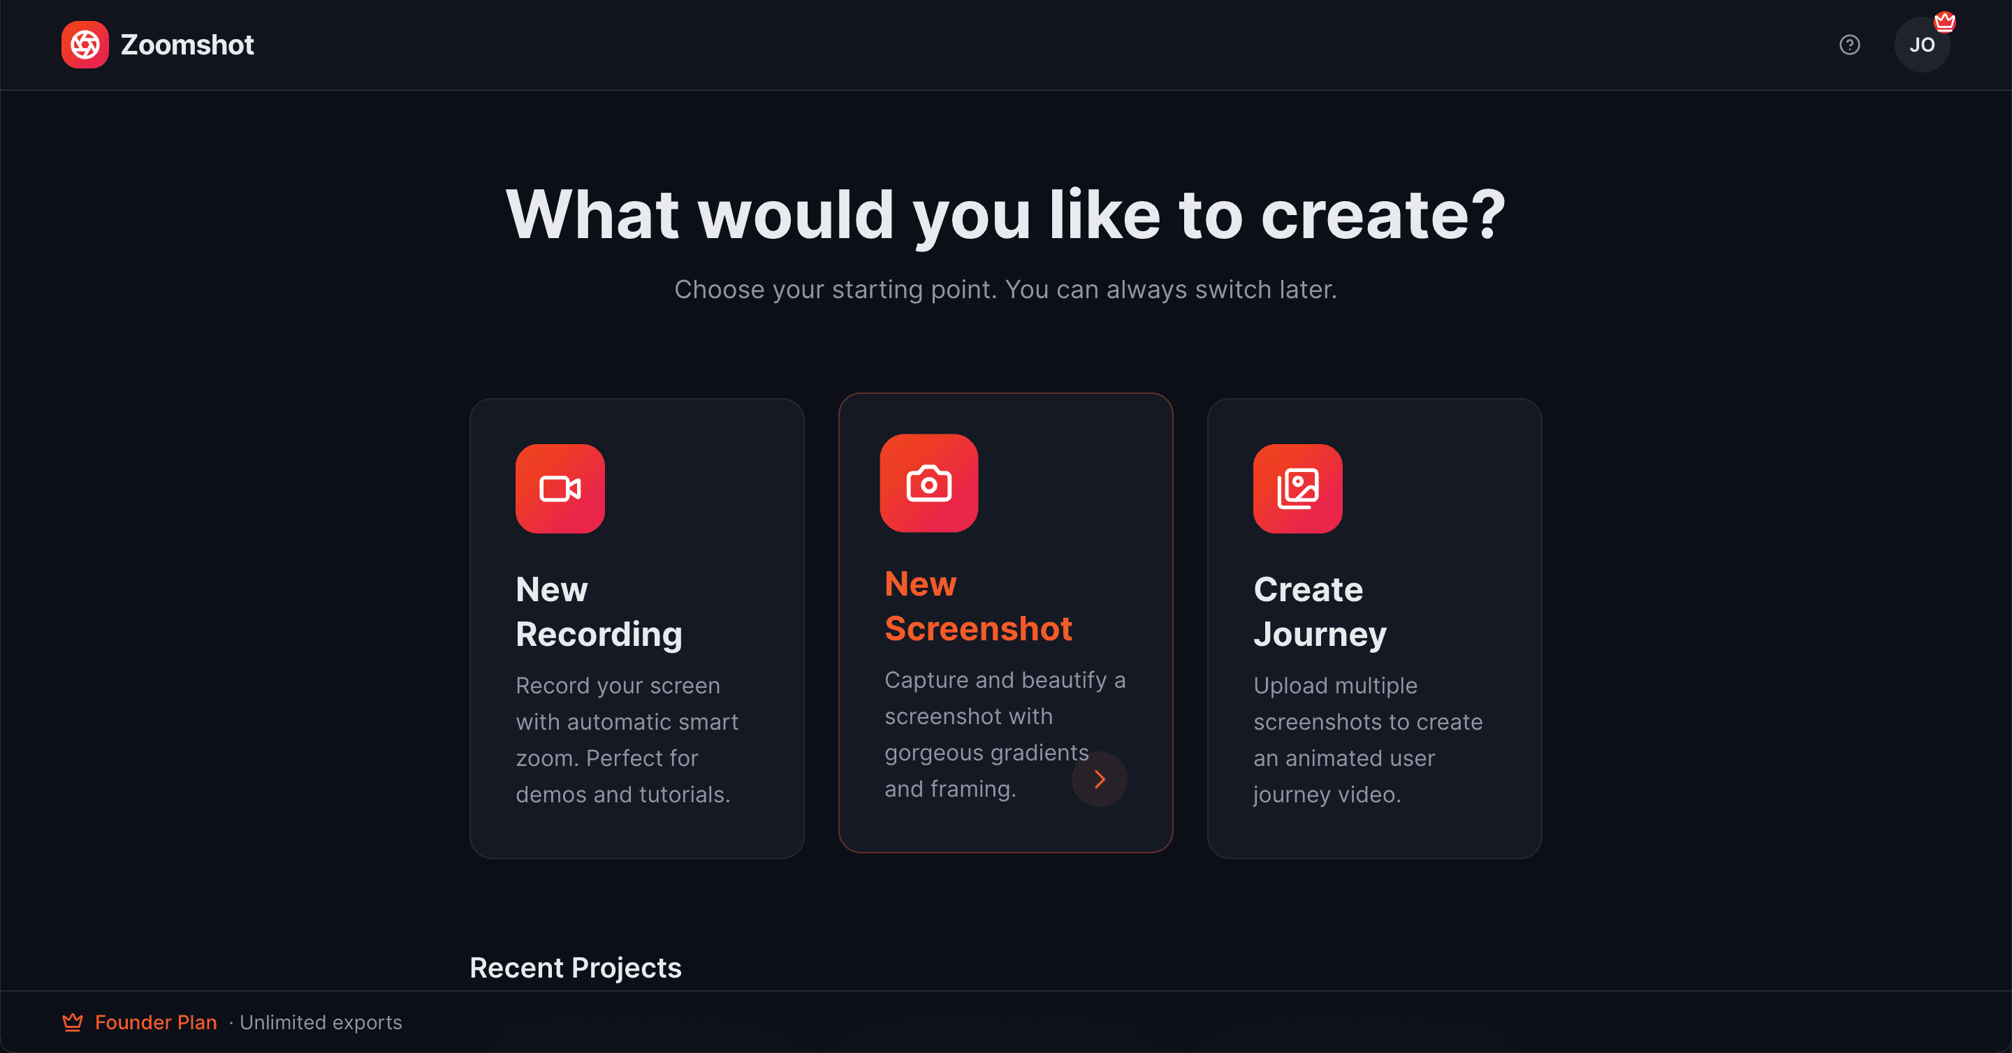Open help via the question mark icon
This screenshot has width=2012, height=1053.
1849,45
